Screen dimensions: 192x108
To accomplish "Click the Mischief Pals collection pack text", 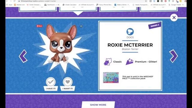I will click(138, 77).
